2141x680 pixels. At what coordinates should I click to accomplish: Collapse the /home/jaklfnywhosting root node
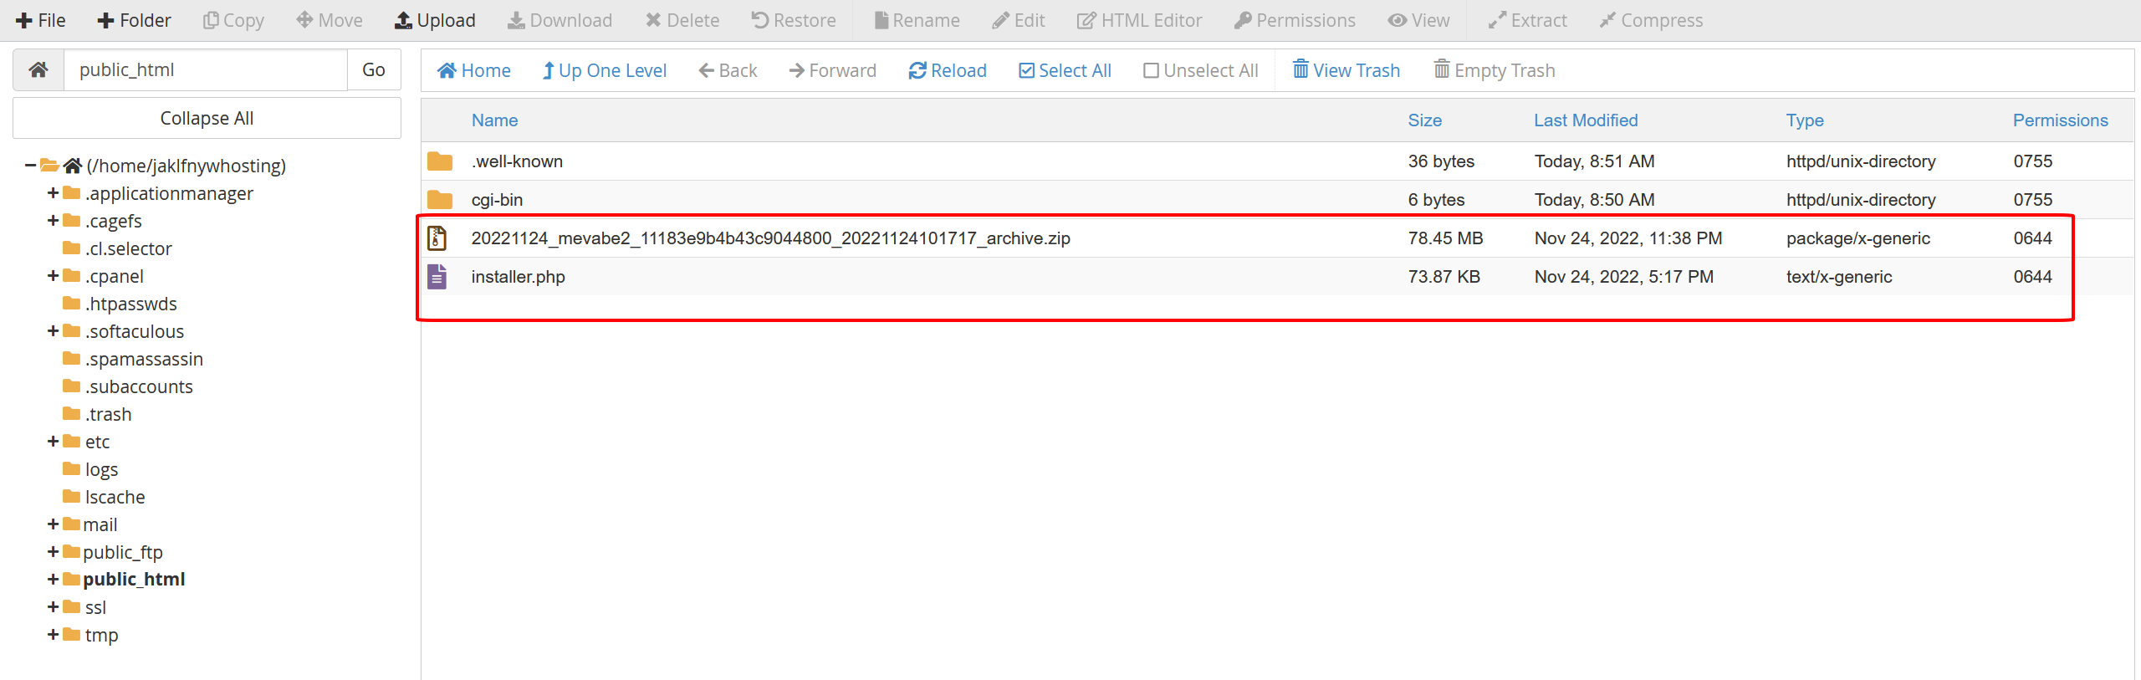pyautogui.click(x=30, y=166)
